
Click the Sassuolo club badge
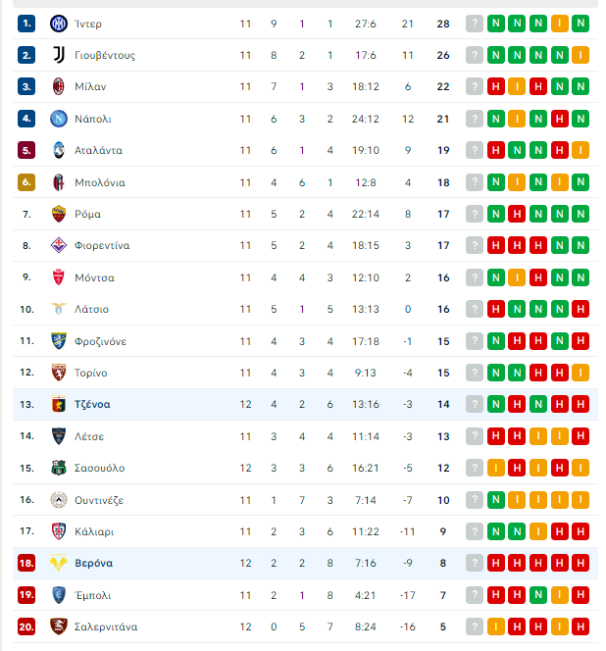[x=59, y=468]
